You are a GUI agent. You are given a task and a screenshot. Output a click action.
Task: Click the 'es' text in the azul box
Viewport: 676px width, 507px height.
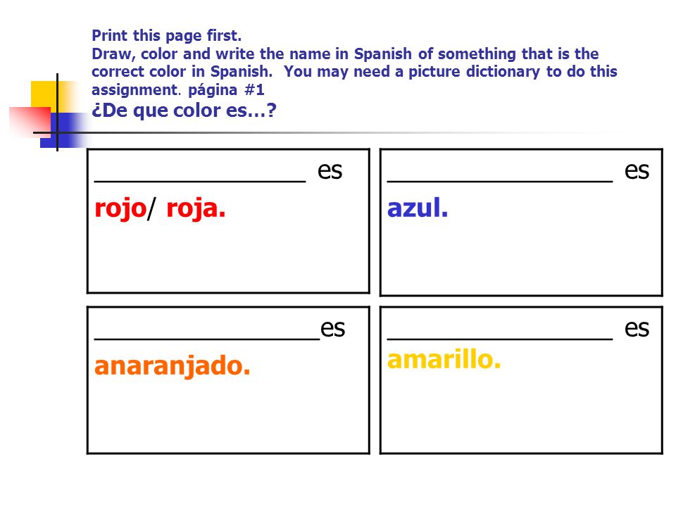[x=637, y=171]
